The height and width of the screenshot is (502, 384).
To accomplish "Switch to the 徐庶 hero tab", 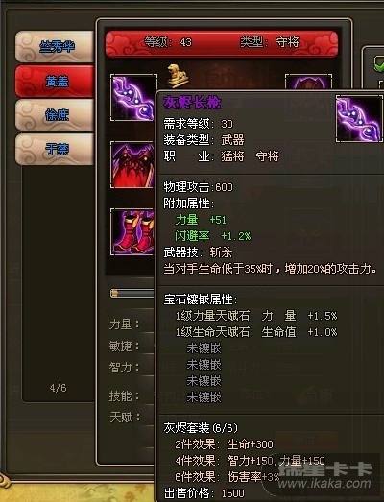I will tap(55, 115).
